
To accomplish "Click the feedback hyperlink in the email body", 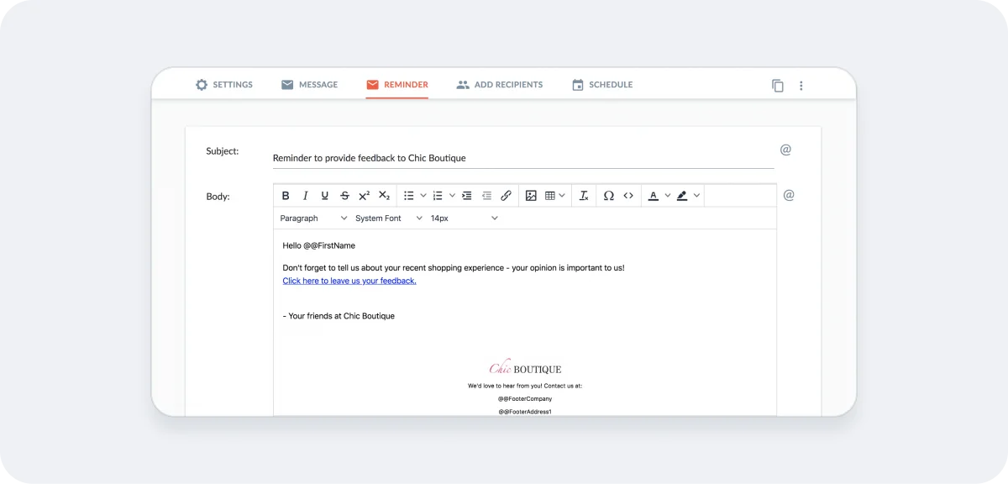I will pyautogui.click(x=349, y=281).
